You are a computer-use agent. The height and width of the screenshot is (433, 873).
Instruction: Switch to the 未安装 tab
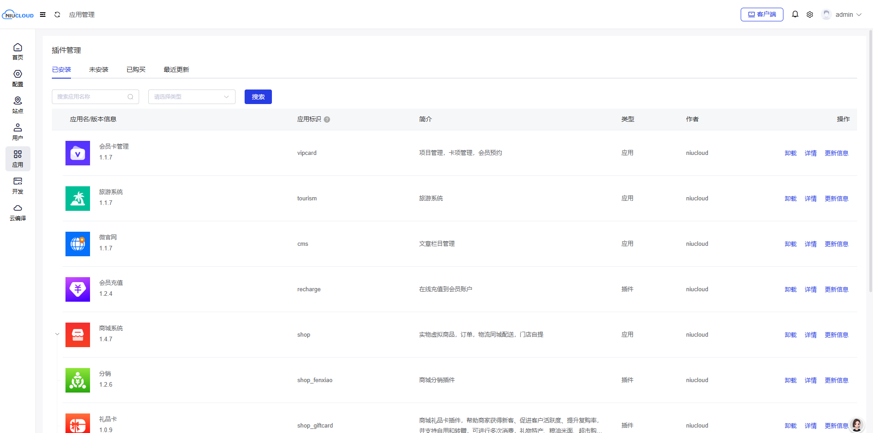coord(99,70)
